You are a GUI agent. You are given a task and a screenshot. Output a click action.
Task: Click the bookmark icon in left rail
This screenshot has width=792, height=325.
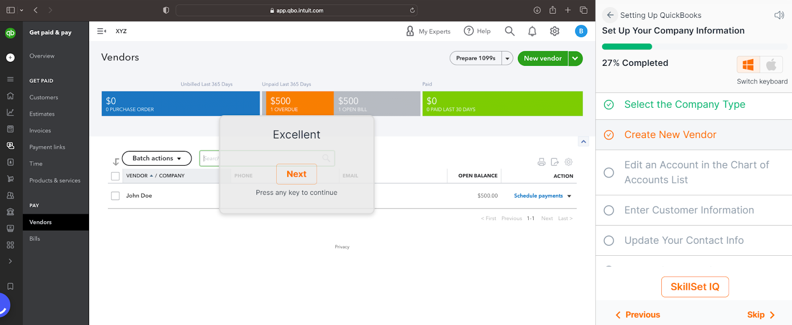coord(10,286)
